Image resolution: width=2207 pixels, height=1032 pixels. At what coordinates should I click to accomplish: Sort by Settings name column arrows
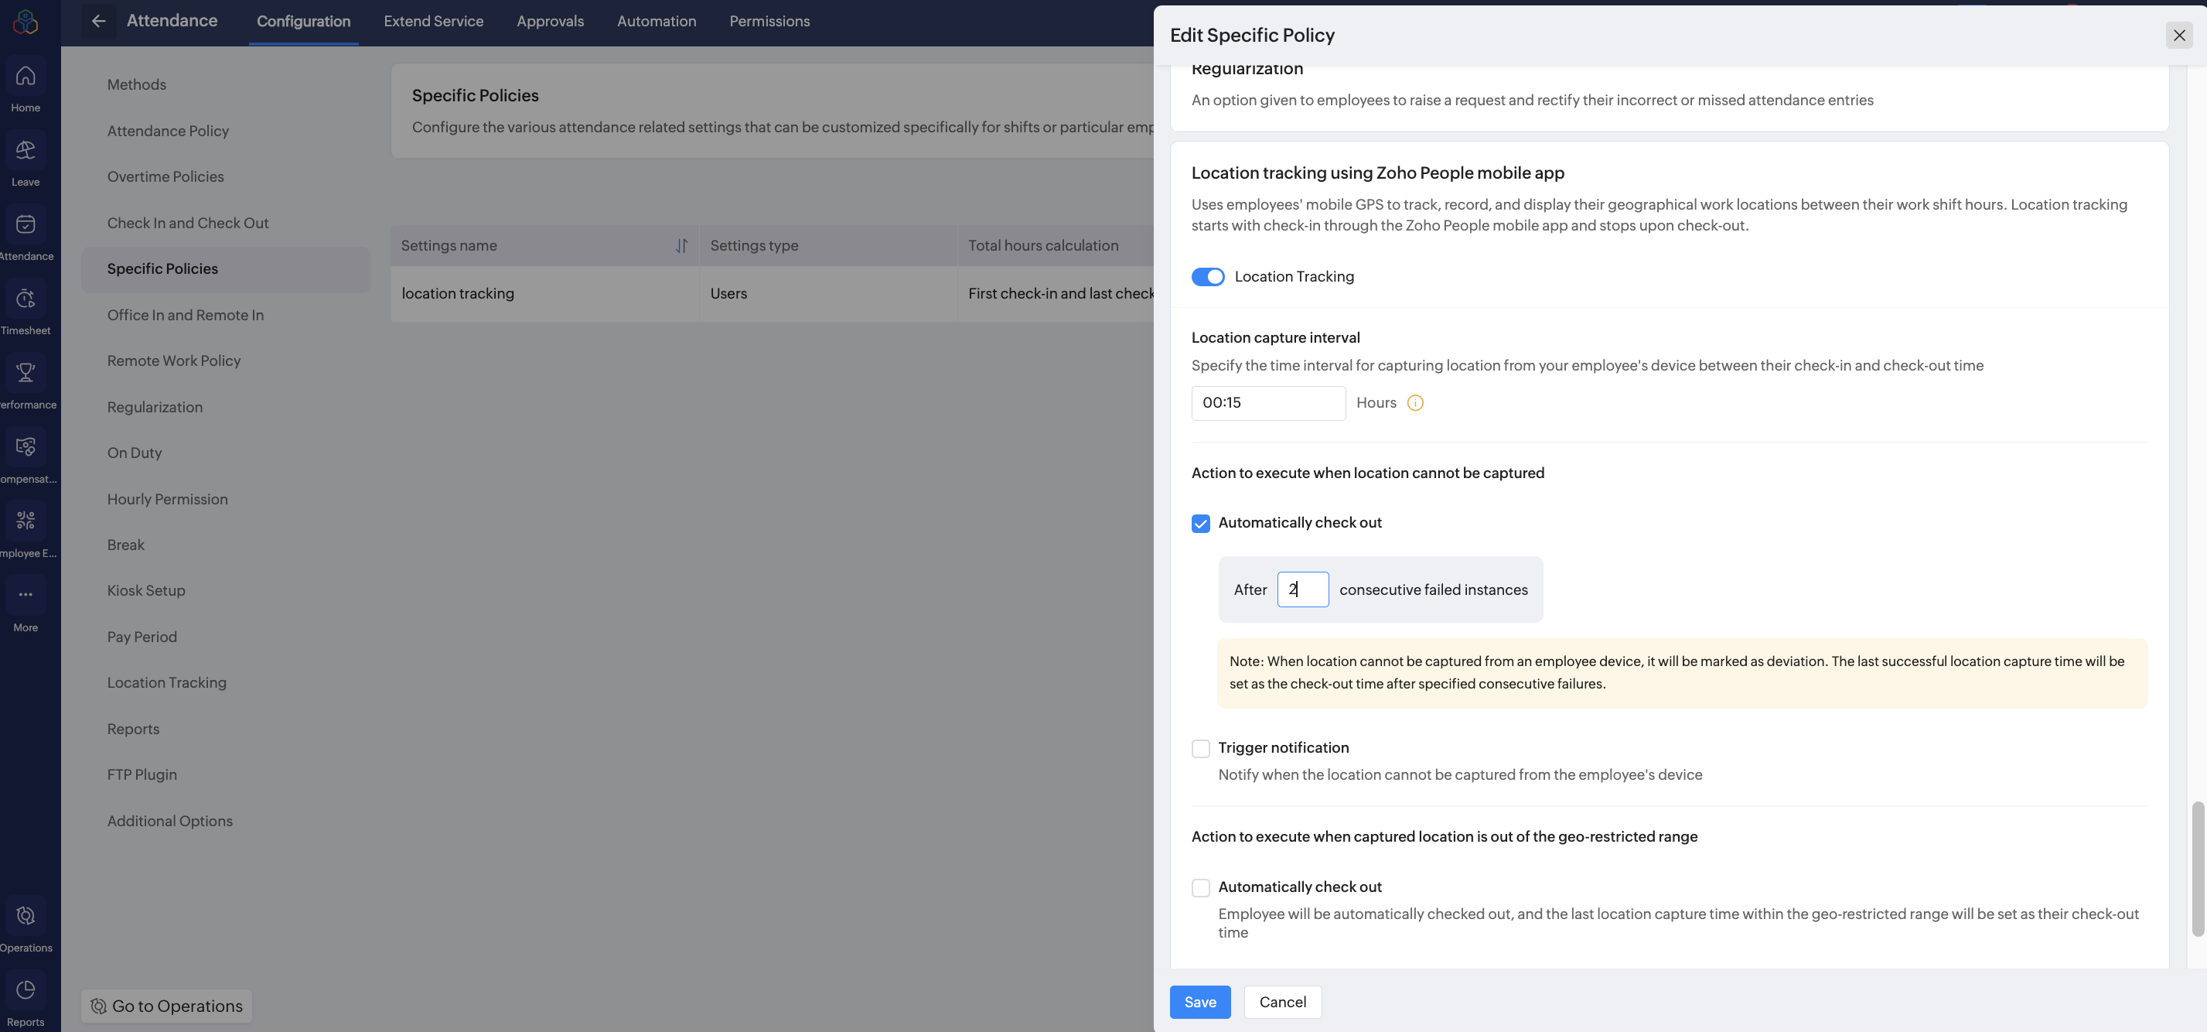[681, 246]
